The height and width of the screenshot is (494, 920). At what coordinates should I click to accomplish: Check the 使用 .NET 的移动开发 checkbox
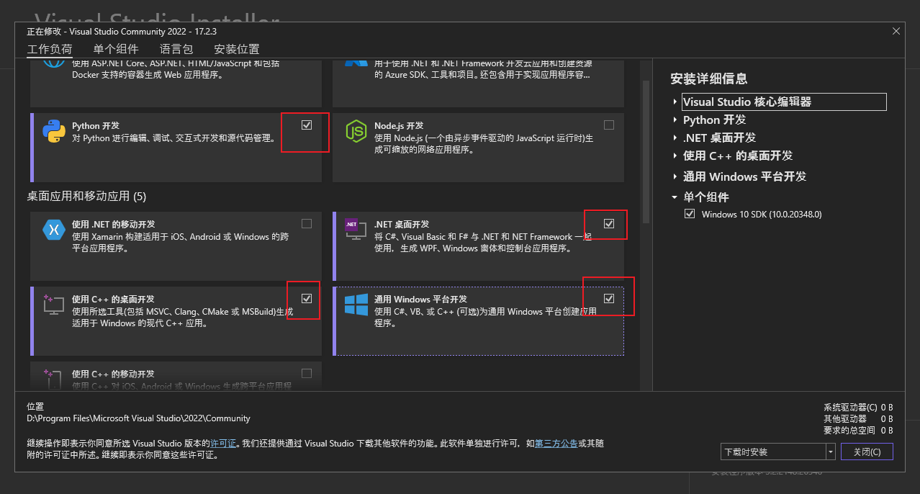(307, 223)
